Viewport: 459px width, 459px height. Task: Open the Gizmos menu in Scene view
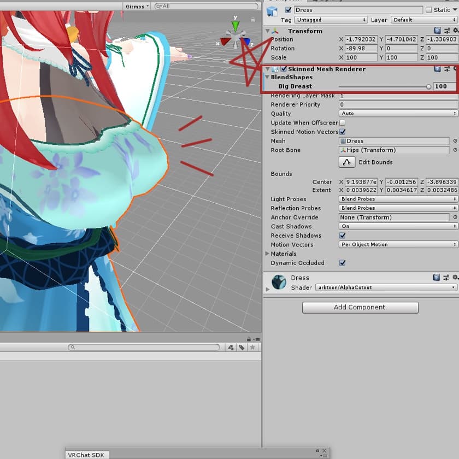pos(137,7)
